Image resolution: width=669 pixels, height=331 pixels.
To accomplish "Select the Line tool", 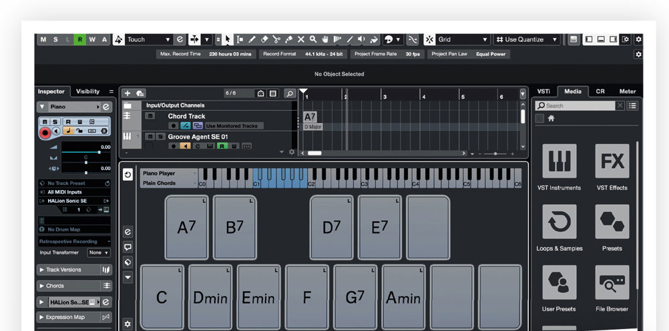I will point(349,39).
